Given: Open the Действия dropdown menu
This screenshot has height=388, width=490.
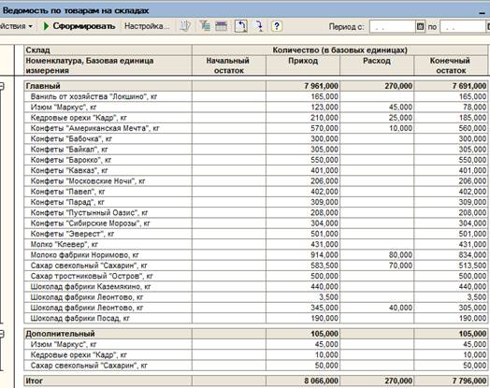Looking at the screenshot, I should [x=16, y=26].
